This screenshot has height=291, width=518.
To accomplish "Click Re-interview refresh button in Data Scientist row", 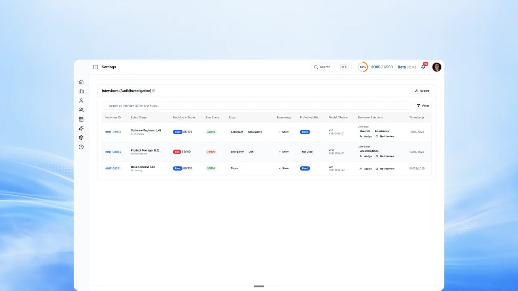I will click(x=385, y=169).
